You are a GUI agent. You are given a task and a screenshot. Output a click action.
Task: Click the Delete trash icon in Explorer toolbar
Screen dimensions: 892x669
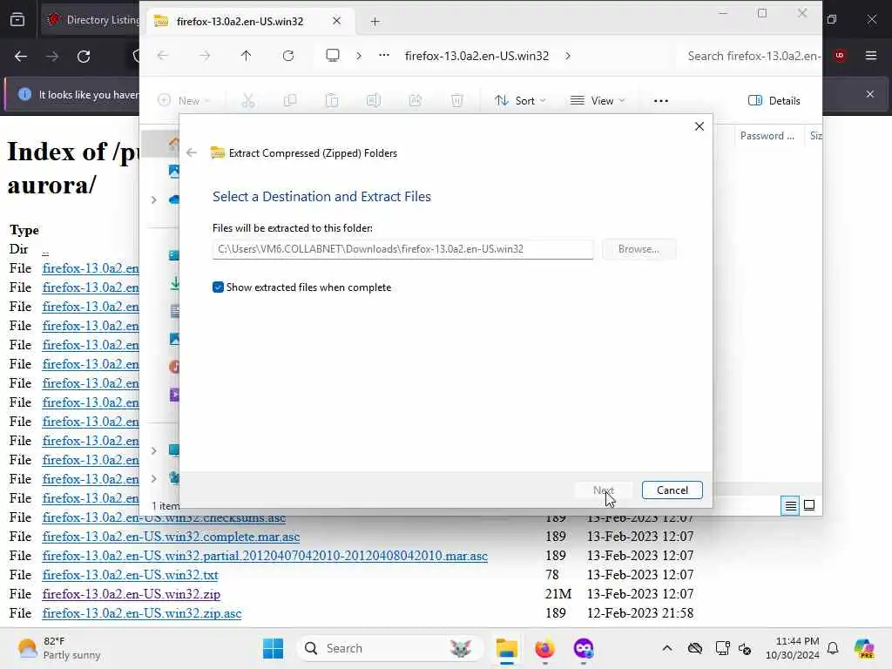pos(456,101)
